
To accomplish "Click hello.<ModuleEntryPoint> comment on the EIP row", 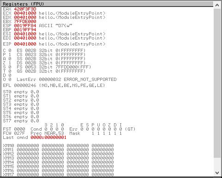I will [72, 44].
